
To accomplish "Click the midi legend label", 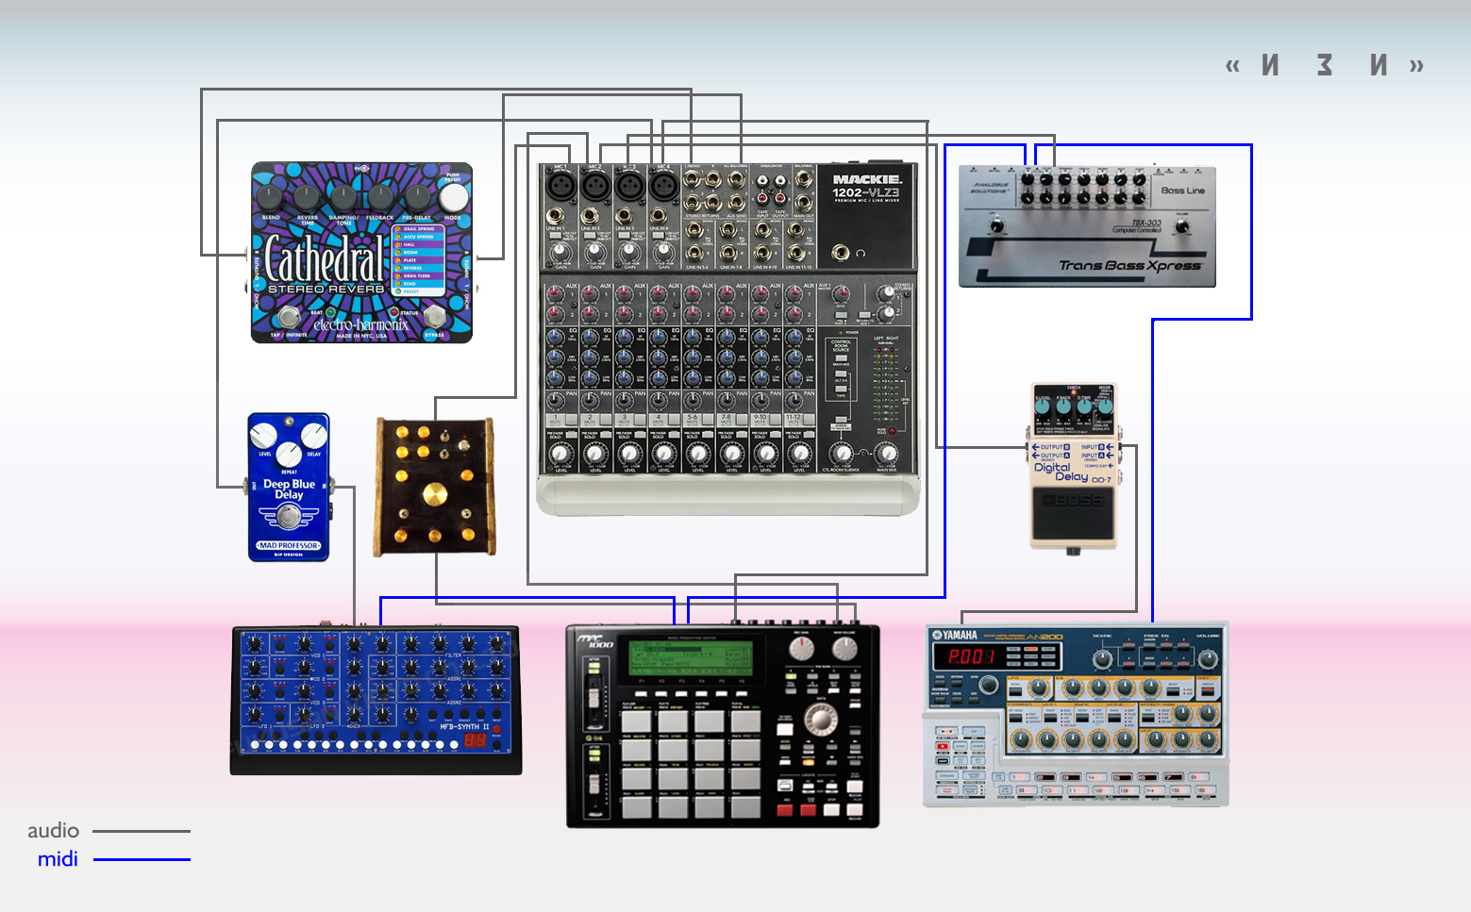I will [x=58, y=859].
